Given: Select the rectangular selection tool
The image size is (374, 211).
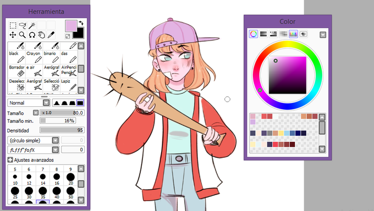Looking at the screenshot, I should click(13, 25).
